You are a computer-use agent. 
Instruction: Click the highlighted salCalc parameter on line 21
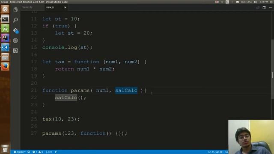(126, 90)
